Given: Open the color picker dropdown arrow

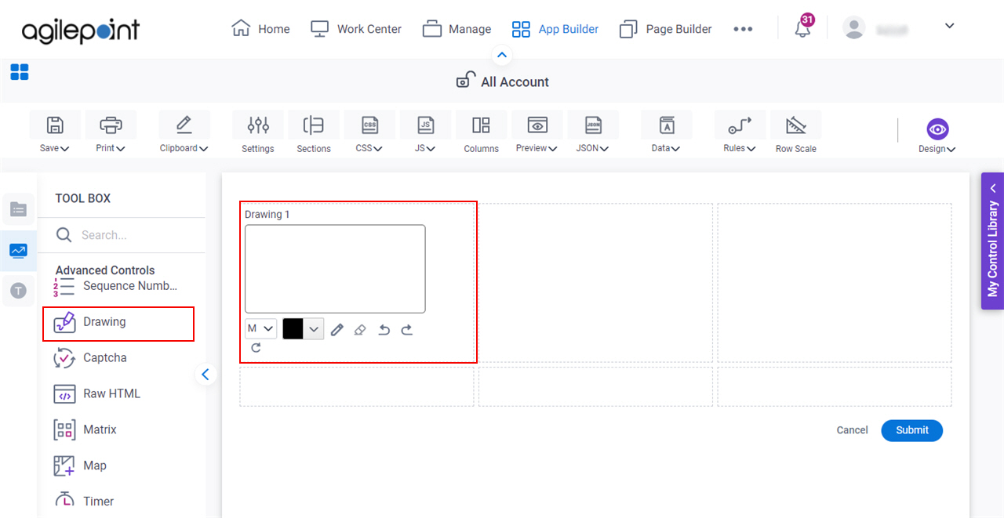Looking at the screenshot, I should pos(314,329).
